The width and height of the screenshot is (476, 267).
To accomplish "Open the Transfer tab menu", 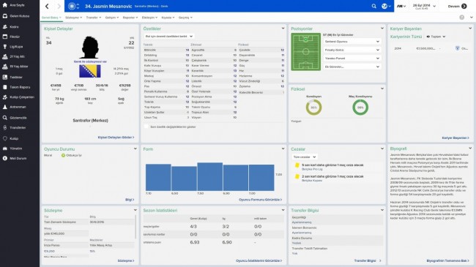I will [x=93, y=18].
